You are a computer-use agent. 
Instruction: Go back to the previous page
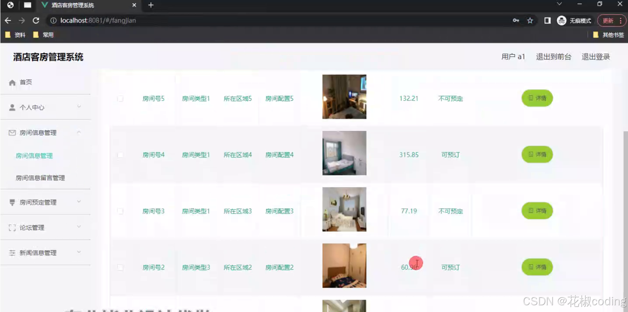click(x=8, y=21)
